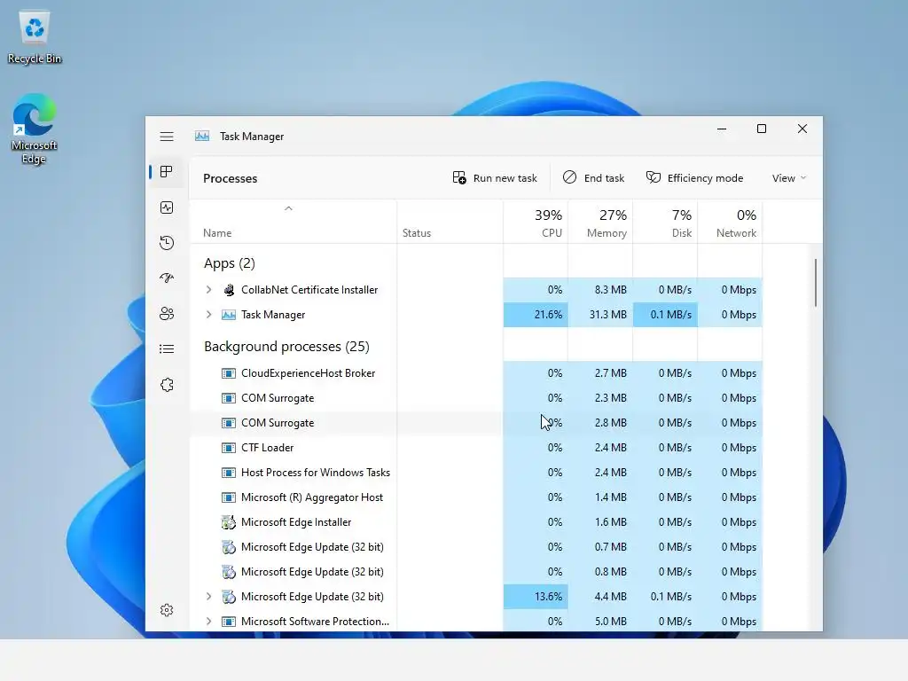
Task: Click Task Manager title bar icon
Action: (x=202, y=136)
